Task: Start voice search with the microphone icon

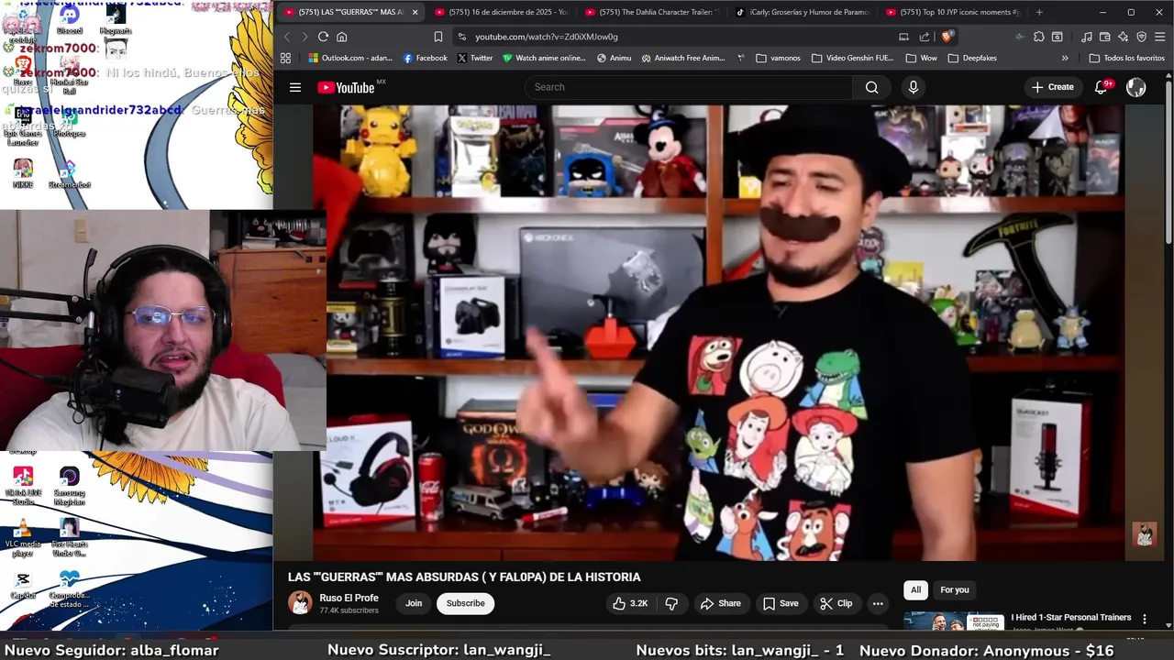Action: pyautogui.click(x=913, y=87)
